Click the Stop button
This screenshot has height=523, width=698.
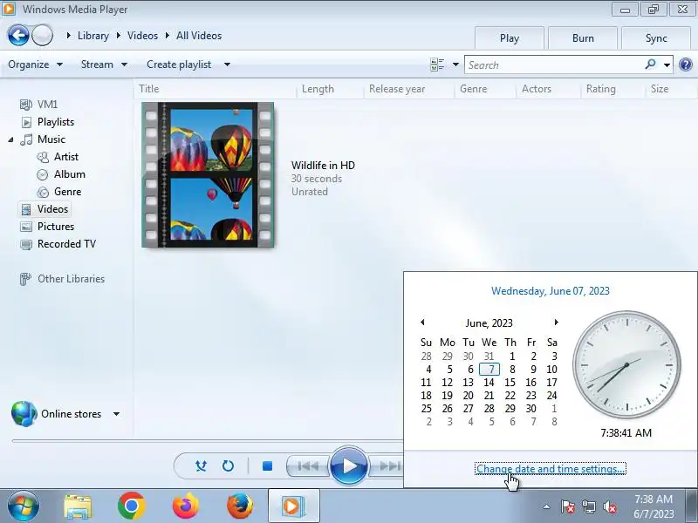click(x=267, y=466)
